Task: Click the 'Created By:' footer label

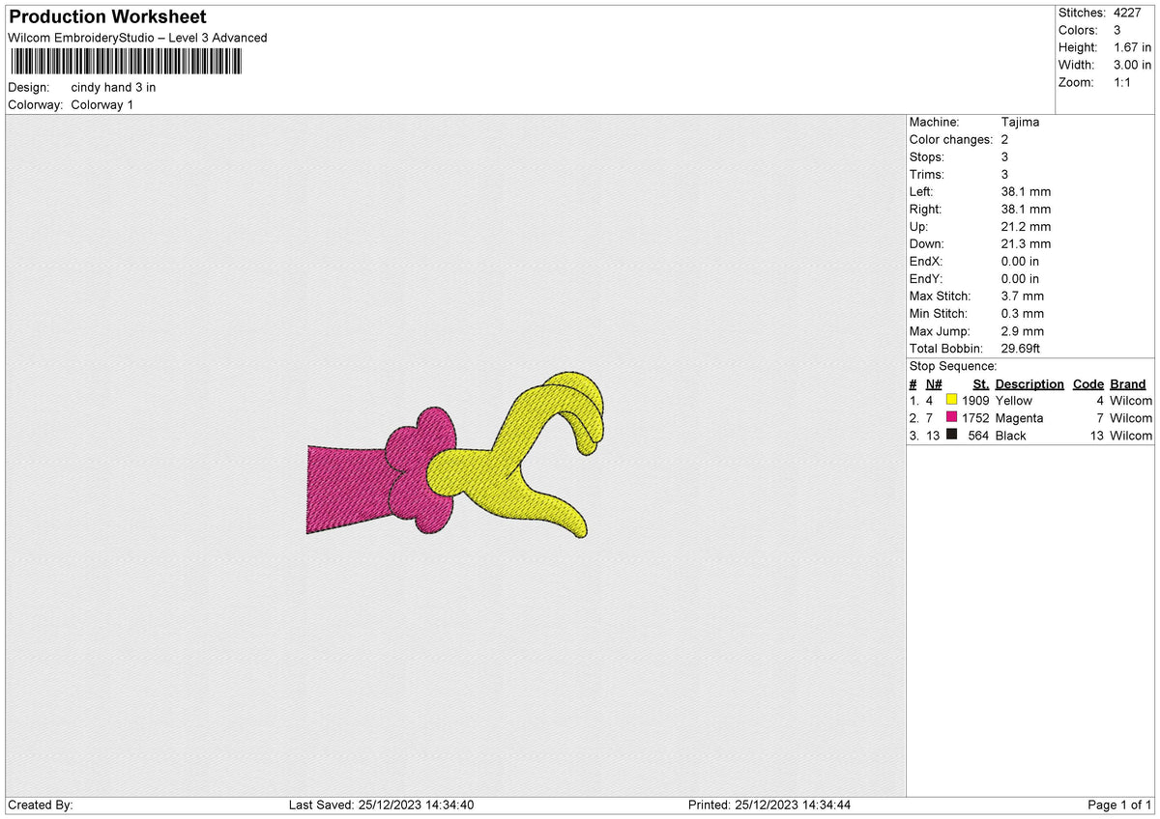Action: tap(40, 805)
